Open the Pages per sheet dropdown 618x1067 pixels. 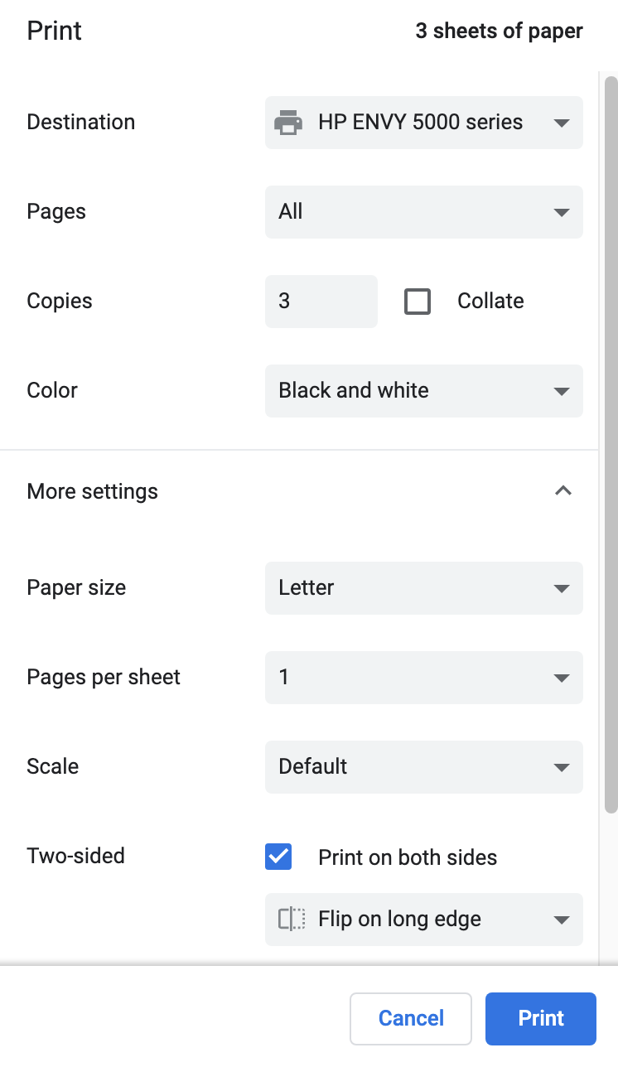click(x=423, y=678)
